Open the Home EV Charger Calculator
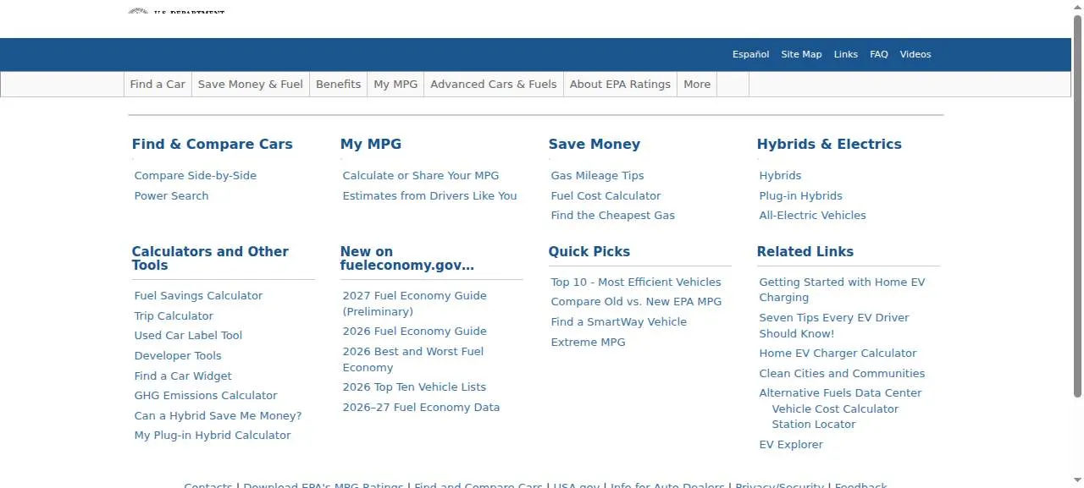The width and height of the screenshot is (1084, 488). point(838,354)
